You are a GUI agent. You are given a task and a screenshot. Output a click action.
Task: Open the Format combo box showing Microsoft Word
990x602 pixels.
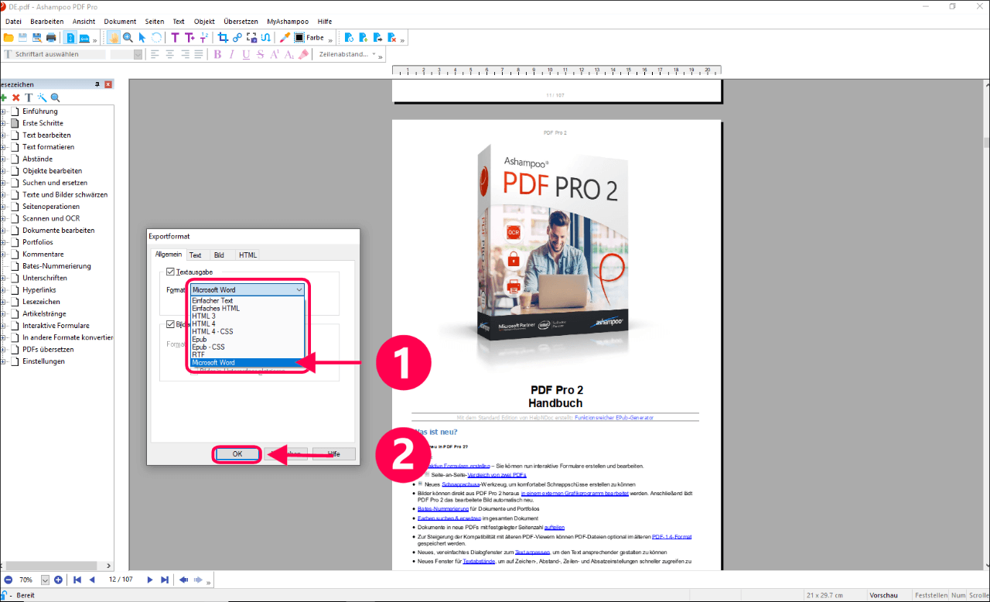pyautogui.click(x=247, y=289)
